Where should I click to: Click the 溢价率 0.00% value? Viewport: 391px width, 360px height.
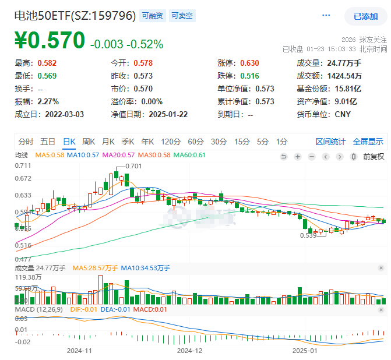point(152,101)
